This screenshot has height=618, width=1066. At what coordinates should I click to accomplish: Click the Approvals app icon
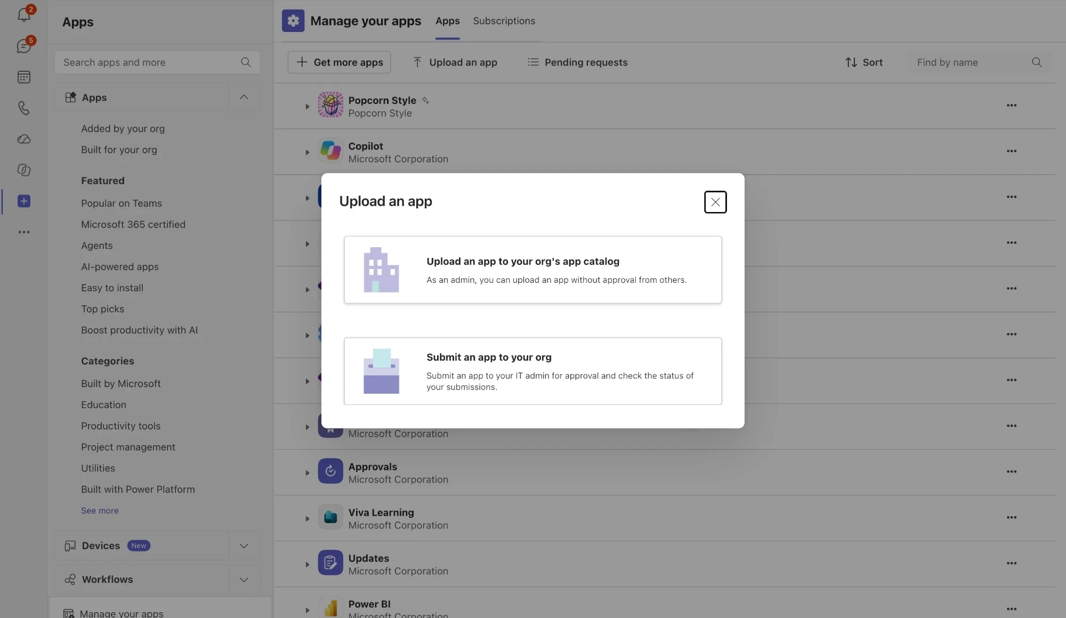pos(330,471)
